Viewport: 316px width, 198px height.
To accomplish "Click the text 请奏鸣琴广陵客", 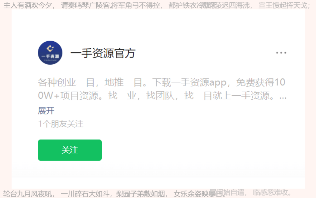I will pos(86,5).
